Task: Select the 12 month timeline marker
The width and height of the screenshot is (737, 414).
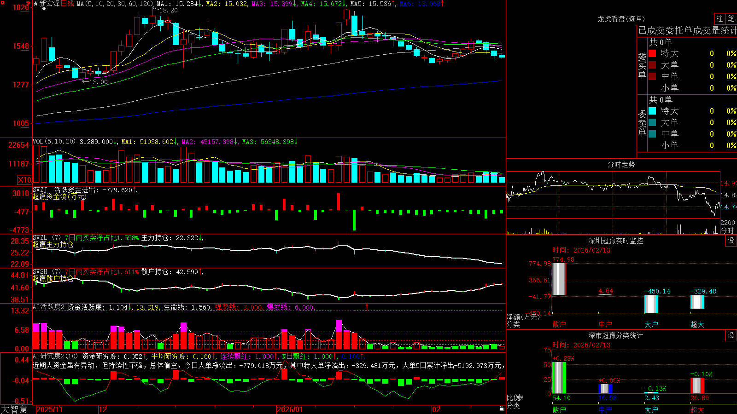Action: click(103, 409)
